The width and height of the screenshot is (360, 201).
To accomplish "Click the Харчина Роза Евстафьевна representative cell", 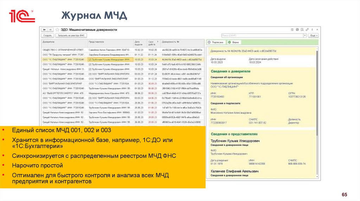I will point(110,112).
